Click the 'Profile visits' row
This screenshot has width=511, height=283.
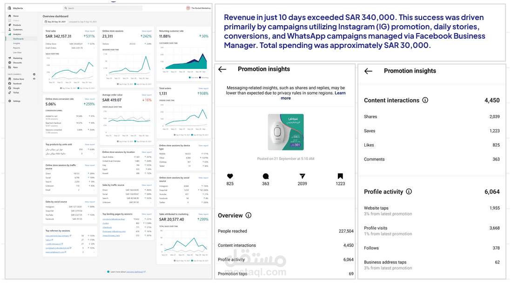pyautogui.click(x=432, y=230)
